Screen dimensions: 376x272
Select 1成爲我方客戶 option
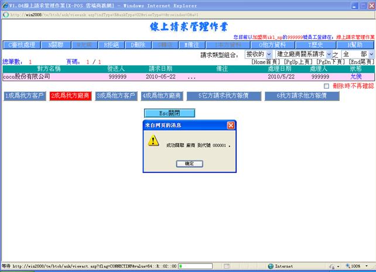click(x=24, y=96)
